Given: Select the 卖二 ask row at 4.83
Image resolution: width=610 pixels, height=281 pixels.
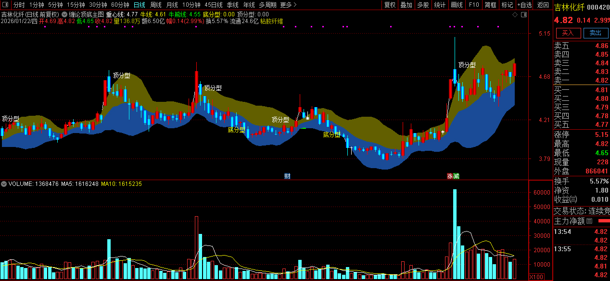Looking at the screenshot, I should point(582,72).
